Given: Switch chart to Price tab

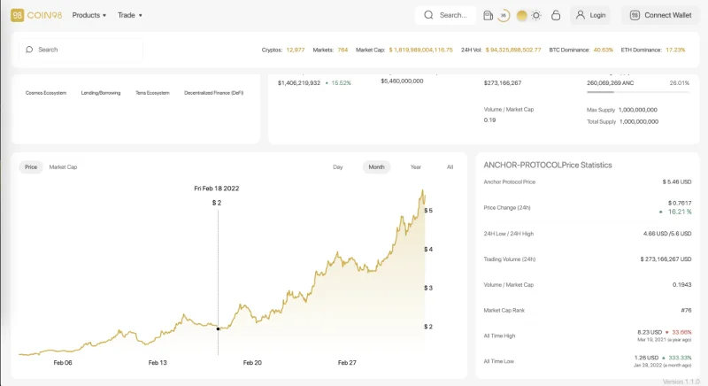Looking at the screenshot, I should tap(31, 167).
